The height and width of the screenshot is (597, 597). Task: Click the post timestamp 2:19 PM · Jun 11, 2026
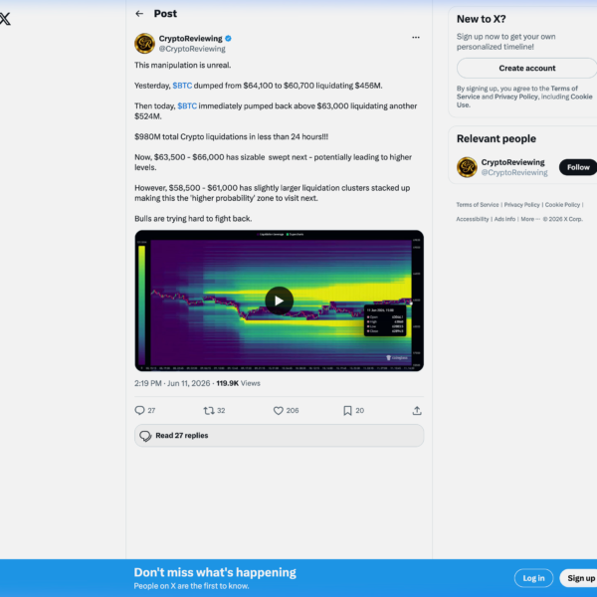[x=172, y=383]
